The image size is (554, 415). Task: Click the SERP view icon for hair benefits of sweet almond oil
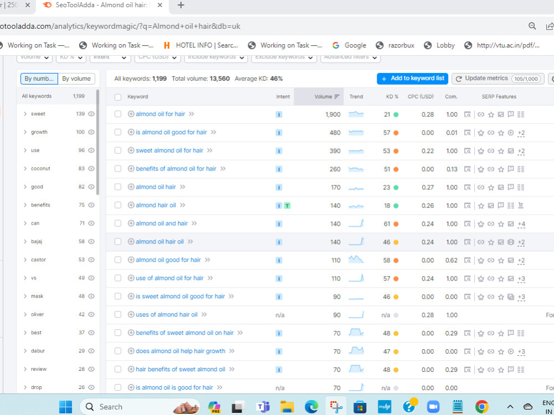pos(467,370)
